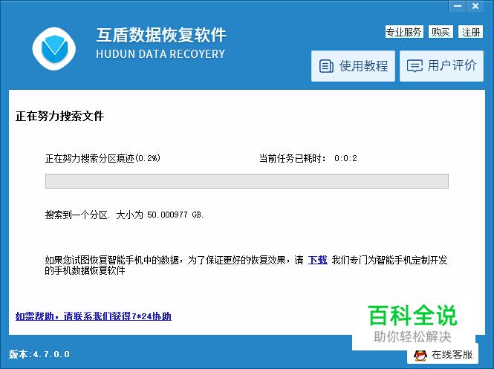Close the Hudun recovery window
Screen dimensions: 494x369
[475, 6]
